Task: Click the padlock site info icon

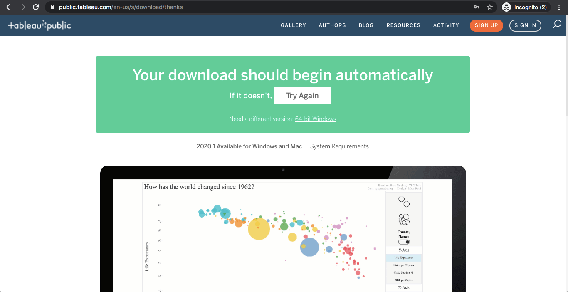Action: (x=52, y=7)
